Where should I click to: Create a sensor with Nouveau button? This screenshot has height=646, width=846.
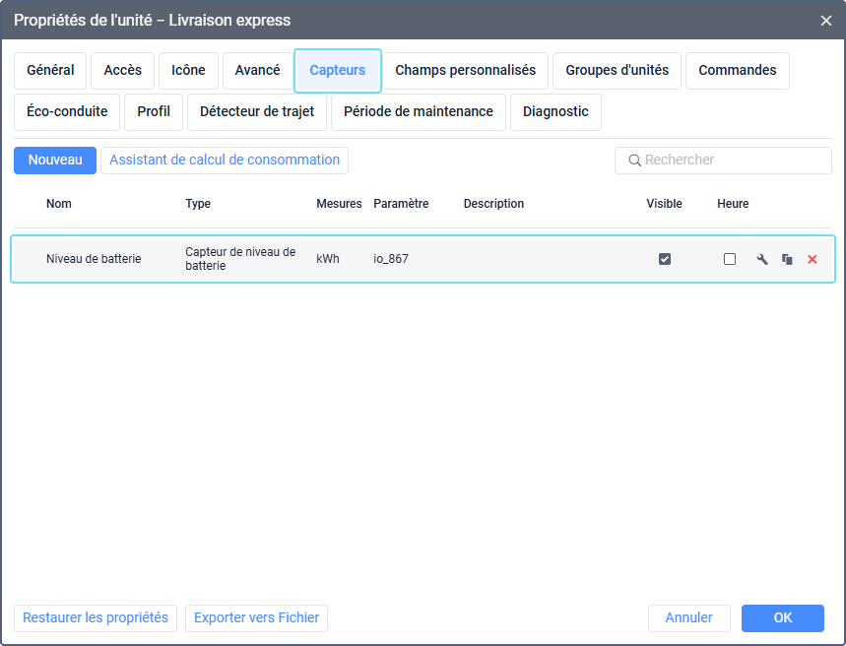pos(55,161)
